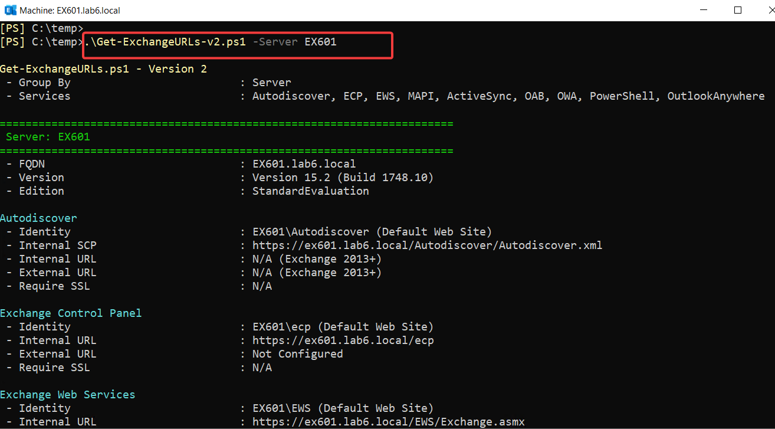Click "EWS" in the Services list
Screen dimensions: 775x429
pos(386,96)
